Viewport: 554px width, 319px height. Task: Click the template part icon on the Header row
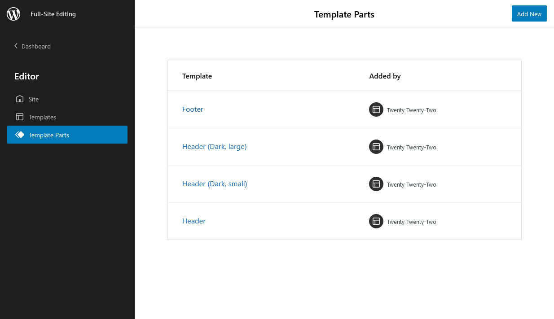coord(376,221)
